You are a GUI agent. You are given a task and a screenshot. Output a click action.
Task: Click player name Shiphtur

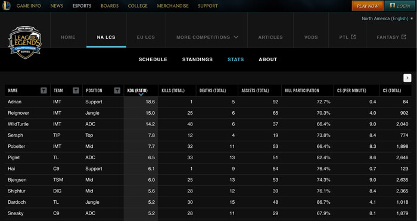pos(17,191)
